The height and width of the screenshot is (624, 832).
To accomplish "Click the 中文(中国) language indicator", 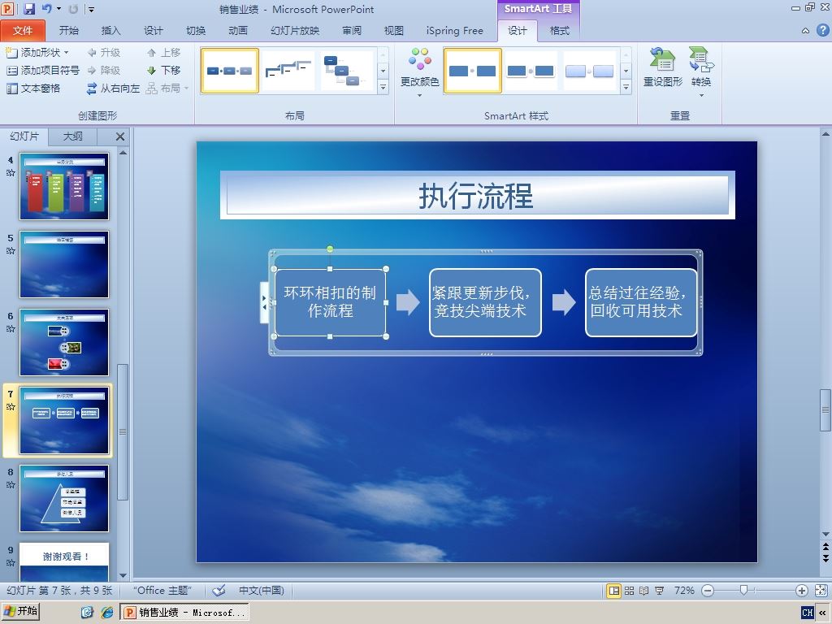I will (261, 590).
